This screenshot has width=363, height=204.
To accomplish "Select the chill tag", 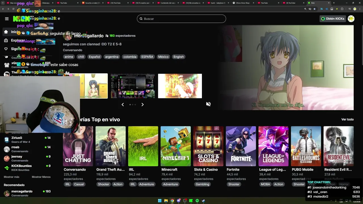I will coord(81,57).
